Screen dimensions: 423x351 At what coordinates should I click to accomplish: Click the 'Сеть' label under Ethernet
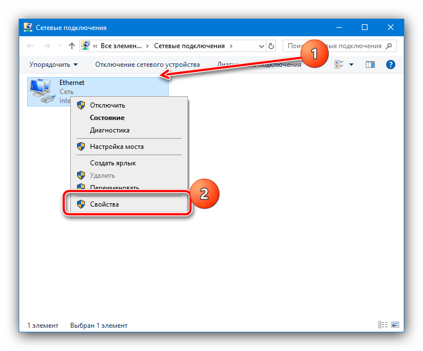tap(66, 92)
